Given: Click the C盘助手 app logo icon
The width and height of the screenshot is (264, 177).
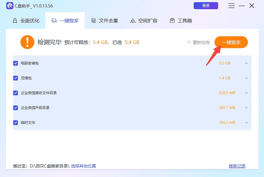Looking at the screenshot, I should pos(10,6).
